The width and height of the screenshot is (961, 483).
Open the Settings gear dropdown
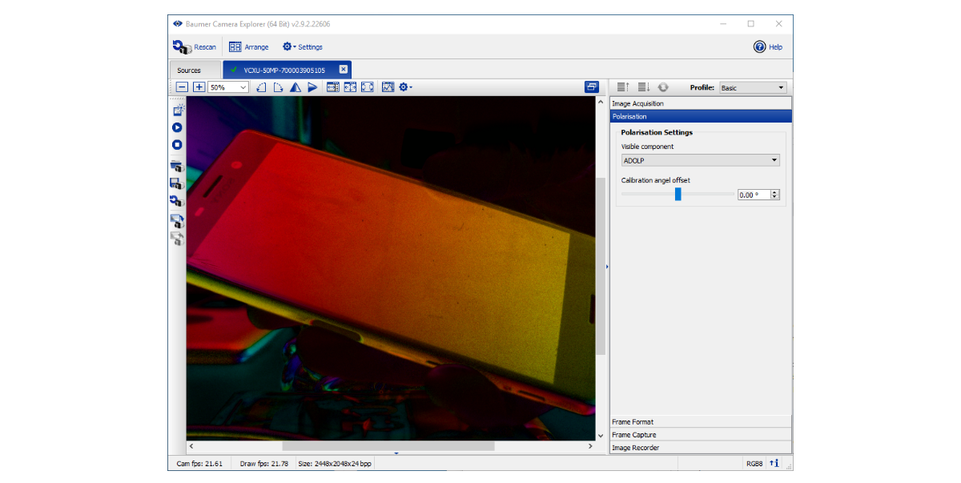pyautogui.click(x=302, y=47)
